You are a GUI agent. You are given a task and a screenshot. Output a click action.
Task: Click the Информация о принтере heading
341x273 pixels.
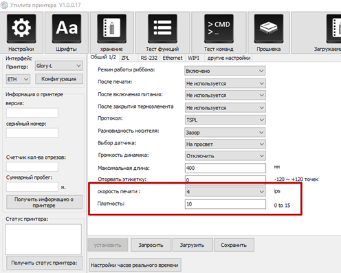click(34, 94)
